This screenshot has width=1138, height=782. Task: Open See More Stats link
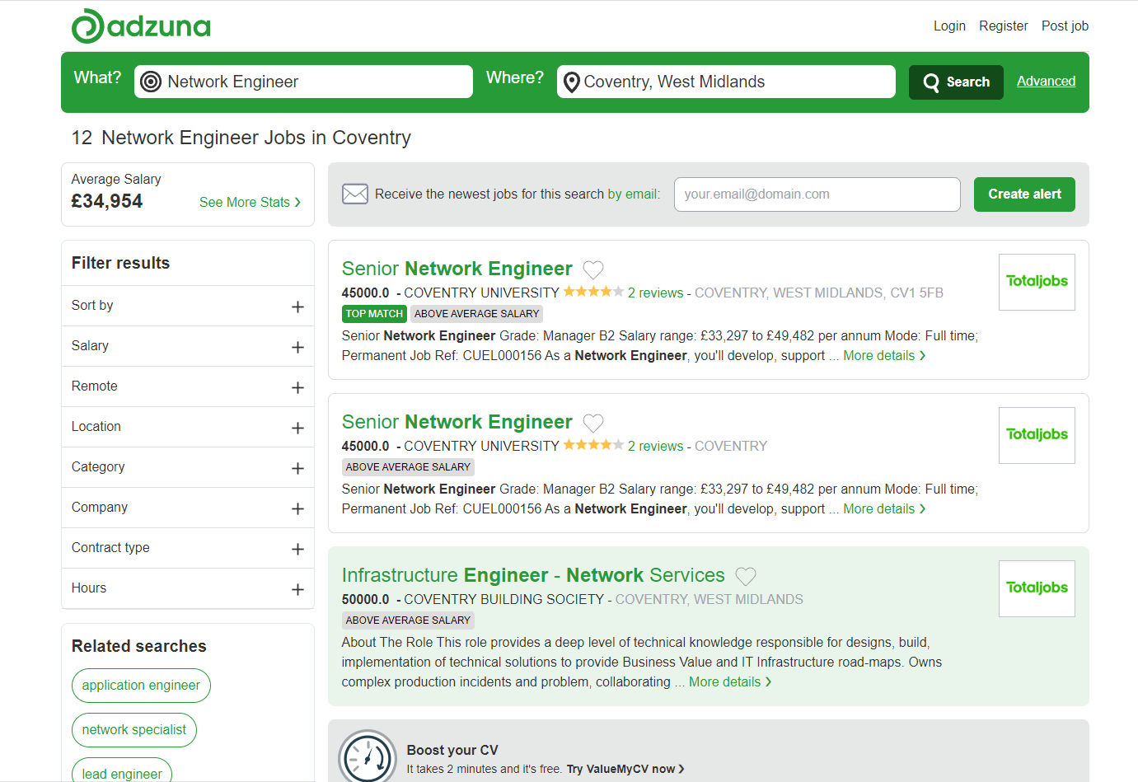(x=250, y=203)
